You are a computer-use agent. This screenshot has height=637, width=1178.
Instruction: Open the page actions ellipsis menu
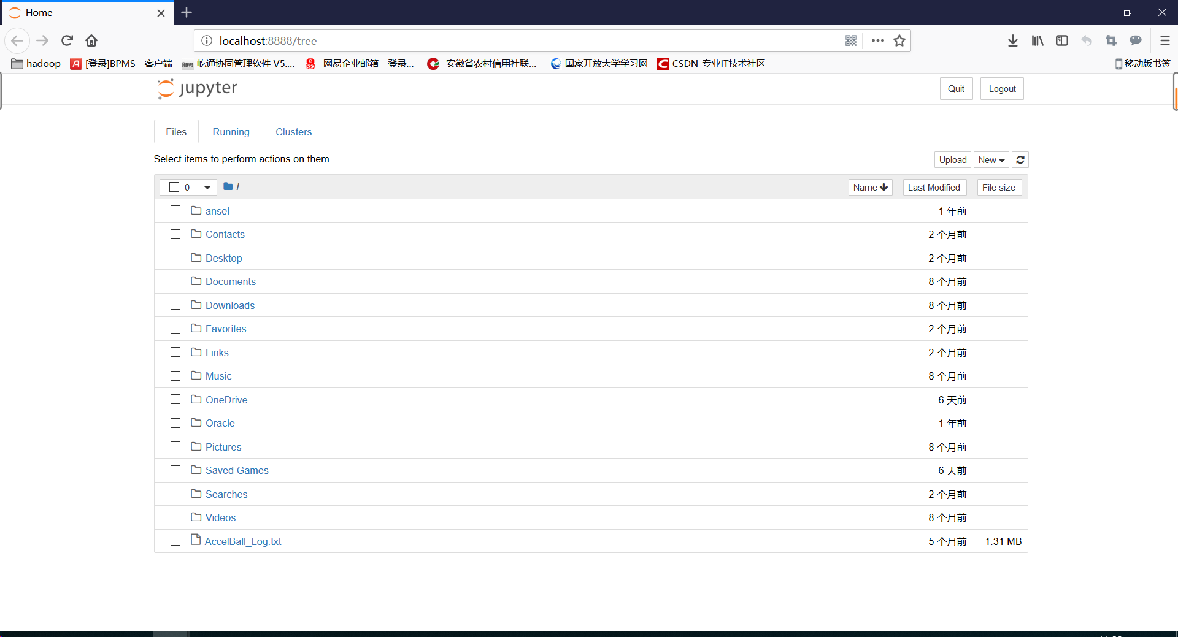877,40
